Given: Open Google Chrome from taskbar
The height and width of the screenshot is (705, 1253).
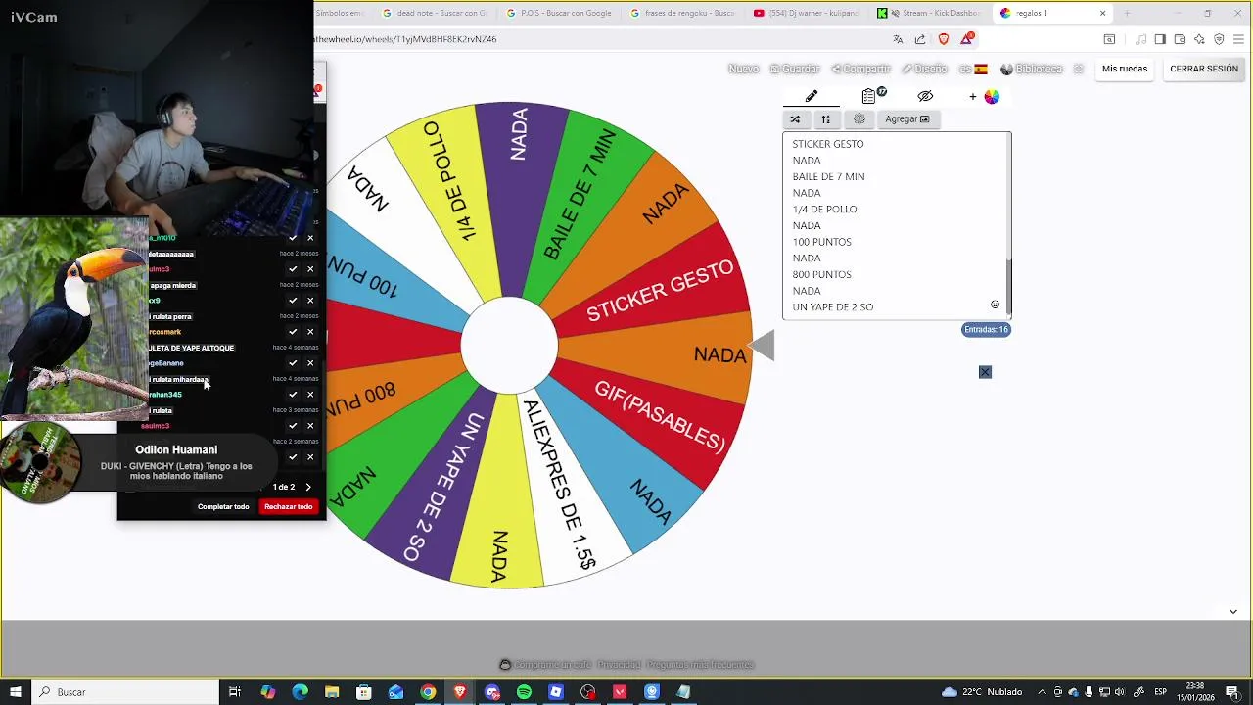Looking at the screenshot, I should (428, 692).
